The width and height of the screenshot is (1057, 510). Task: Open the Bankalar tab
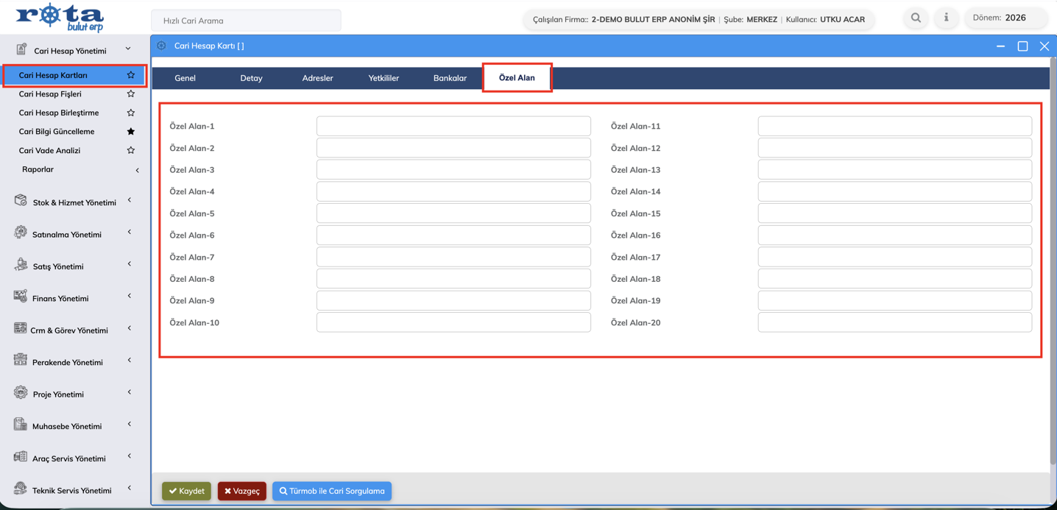click(450, 78)
